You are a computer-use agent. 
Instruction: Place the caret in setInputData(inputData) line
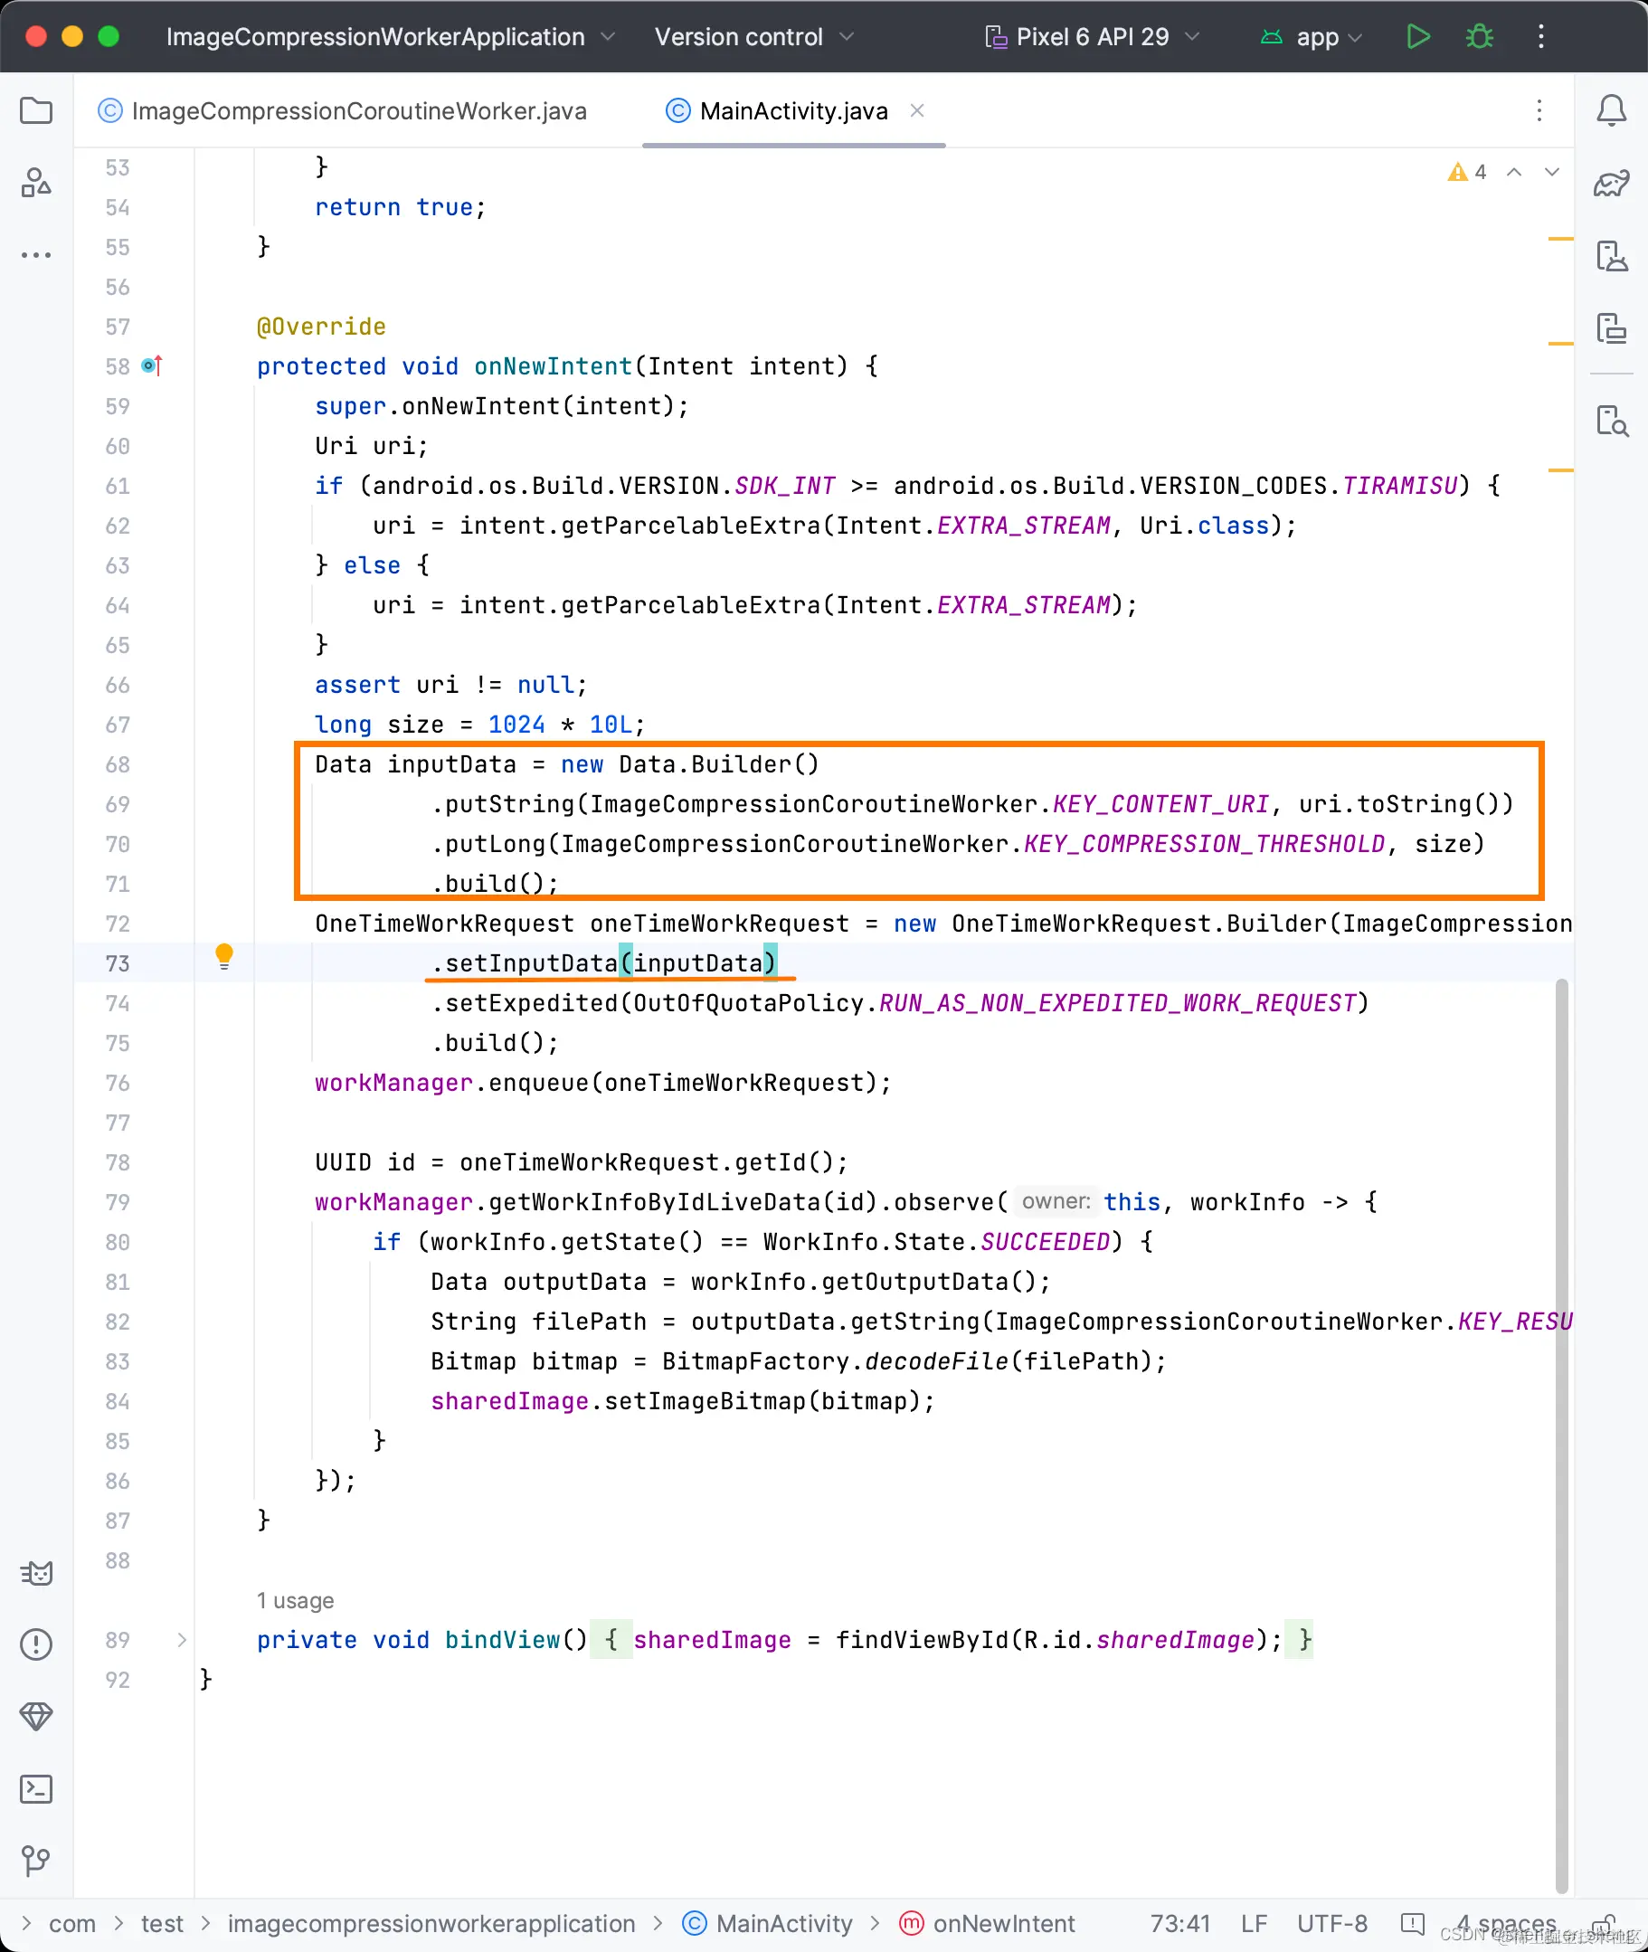[603, 963]
